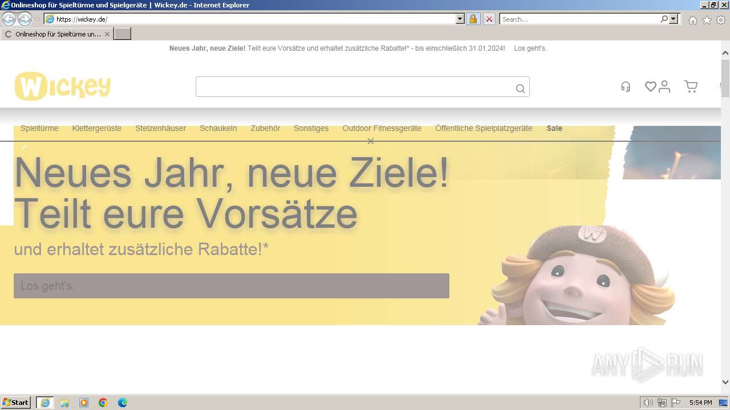The width and height of the screenshot is (730, 410).
Task: Launch Chrome from the taskbar
Action: 103,403
